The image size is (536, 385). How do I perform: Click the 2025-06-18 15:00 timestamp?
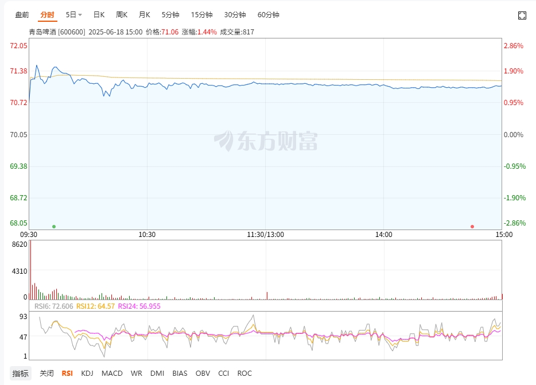115,32
